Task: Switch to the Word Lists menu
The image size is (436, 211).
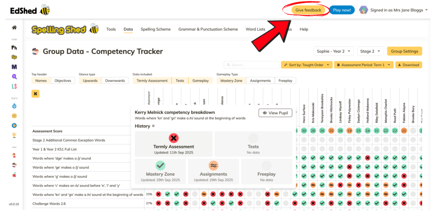Action: (255, 29)
